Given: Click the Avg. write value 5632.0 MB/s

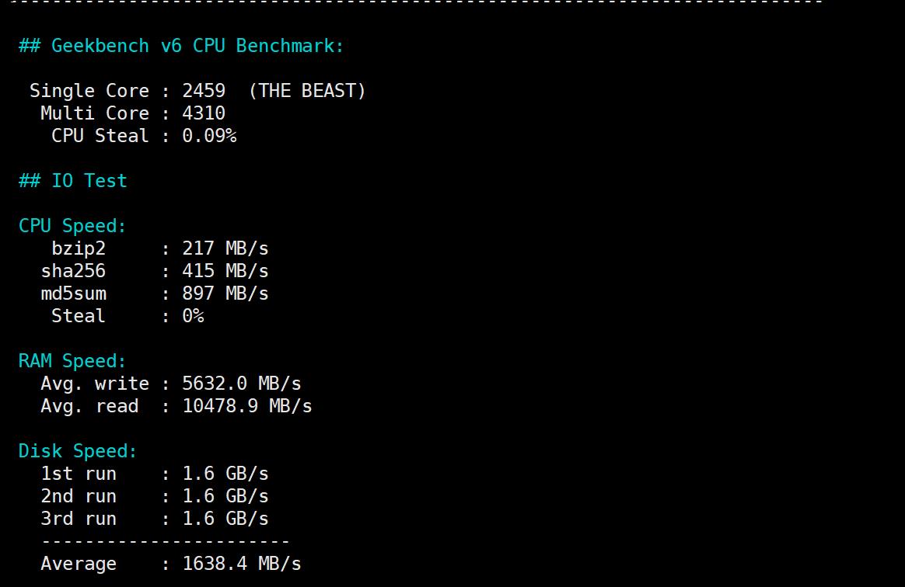Looking at the screenshot, I should click(x=242, y=384).
